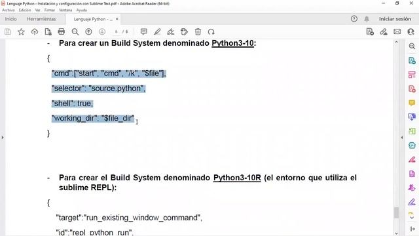
Task: Collapse the right tools pane bottom arrow
Action: [x=412, y=229]
